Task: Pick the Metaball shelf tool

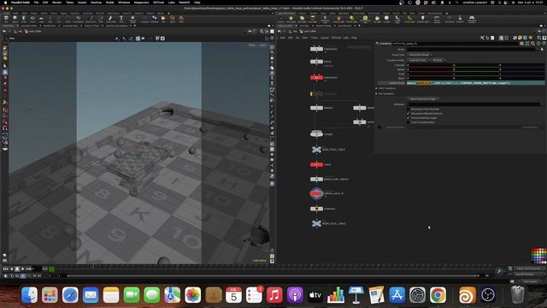Action: click(154, 19)
